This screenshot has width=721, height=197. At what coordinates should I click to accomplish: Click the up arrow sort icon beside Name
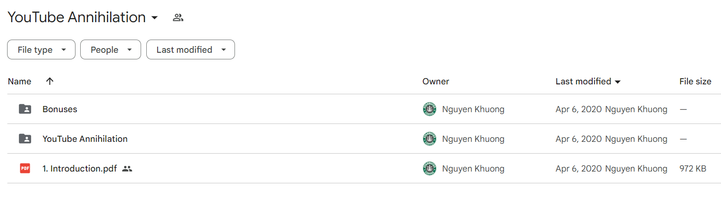coord(50,82)
